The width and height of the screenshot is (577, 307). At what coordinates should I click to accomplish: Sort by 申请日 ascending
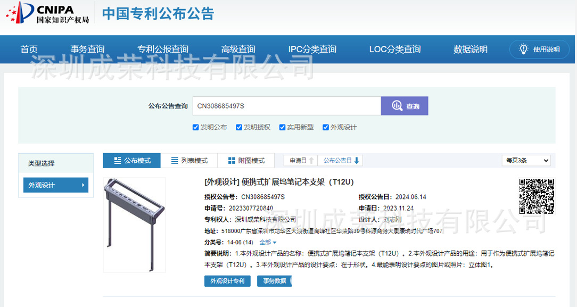point(301,161)
